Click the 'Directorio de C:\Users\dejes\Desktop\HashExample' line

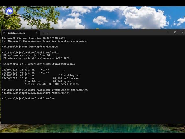40,64
